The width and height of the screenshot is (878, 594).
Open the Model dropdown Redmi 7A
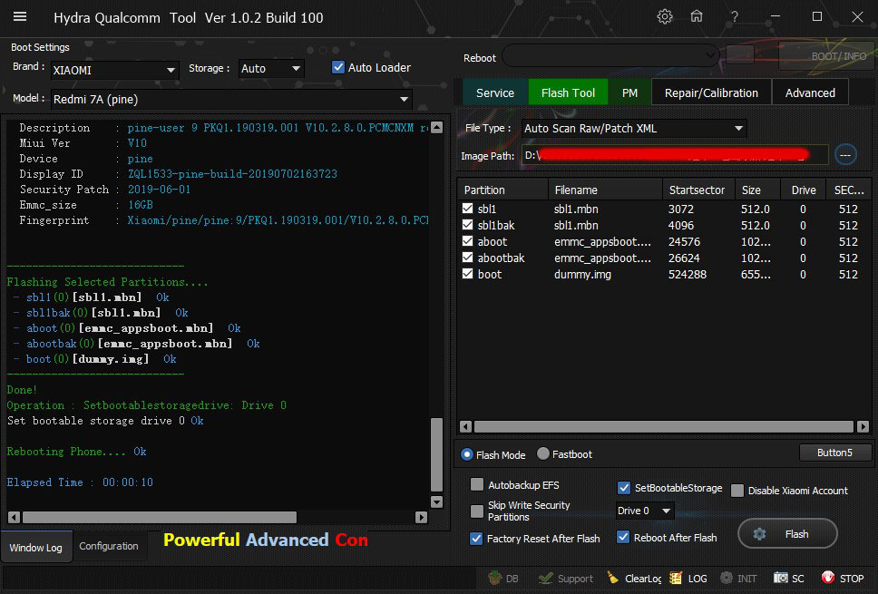pyautogui.click(x=404, y=99)
